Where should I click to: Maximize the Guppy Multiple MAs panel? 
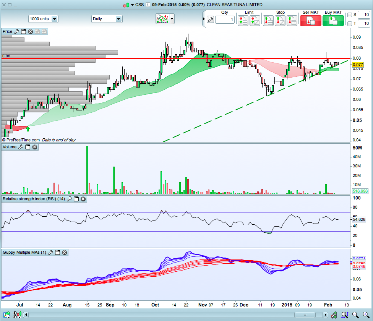[57, 253]
